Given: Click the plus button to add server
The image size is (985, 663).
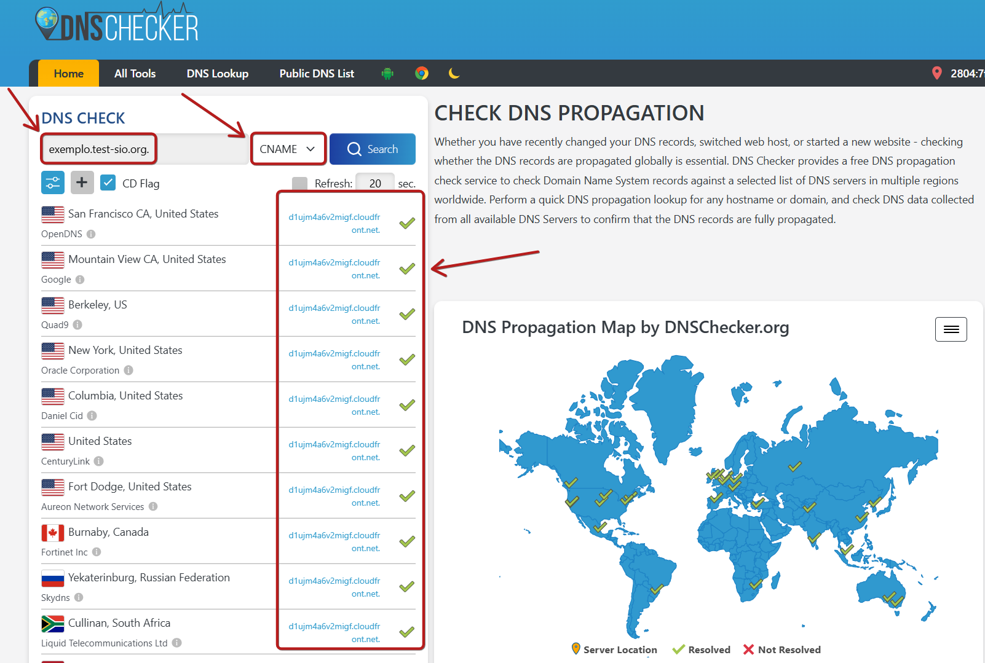Looking at the screenshot, I should [x=82, y=182].
